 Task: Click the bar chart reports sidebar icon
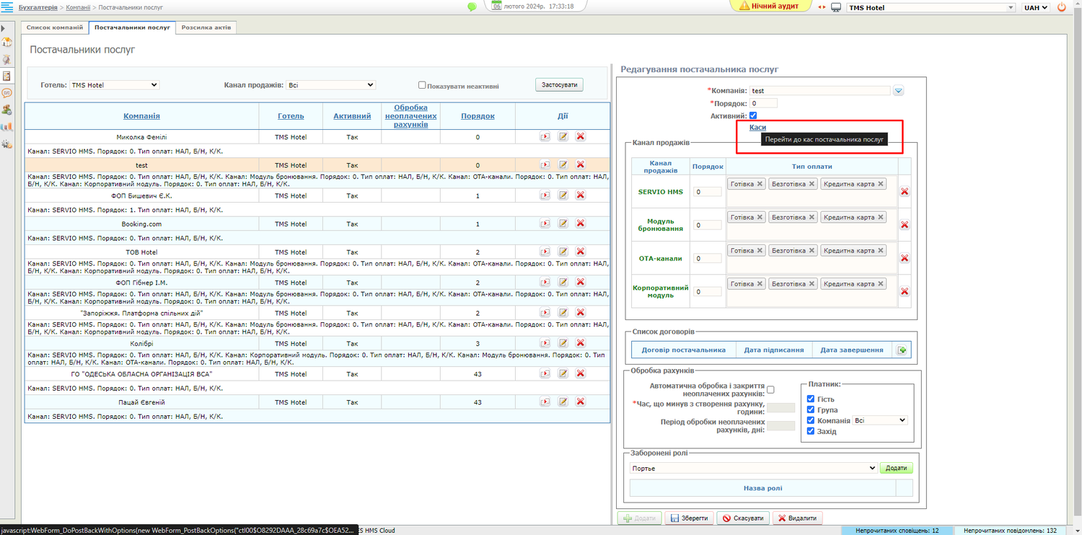(7, 127)
